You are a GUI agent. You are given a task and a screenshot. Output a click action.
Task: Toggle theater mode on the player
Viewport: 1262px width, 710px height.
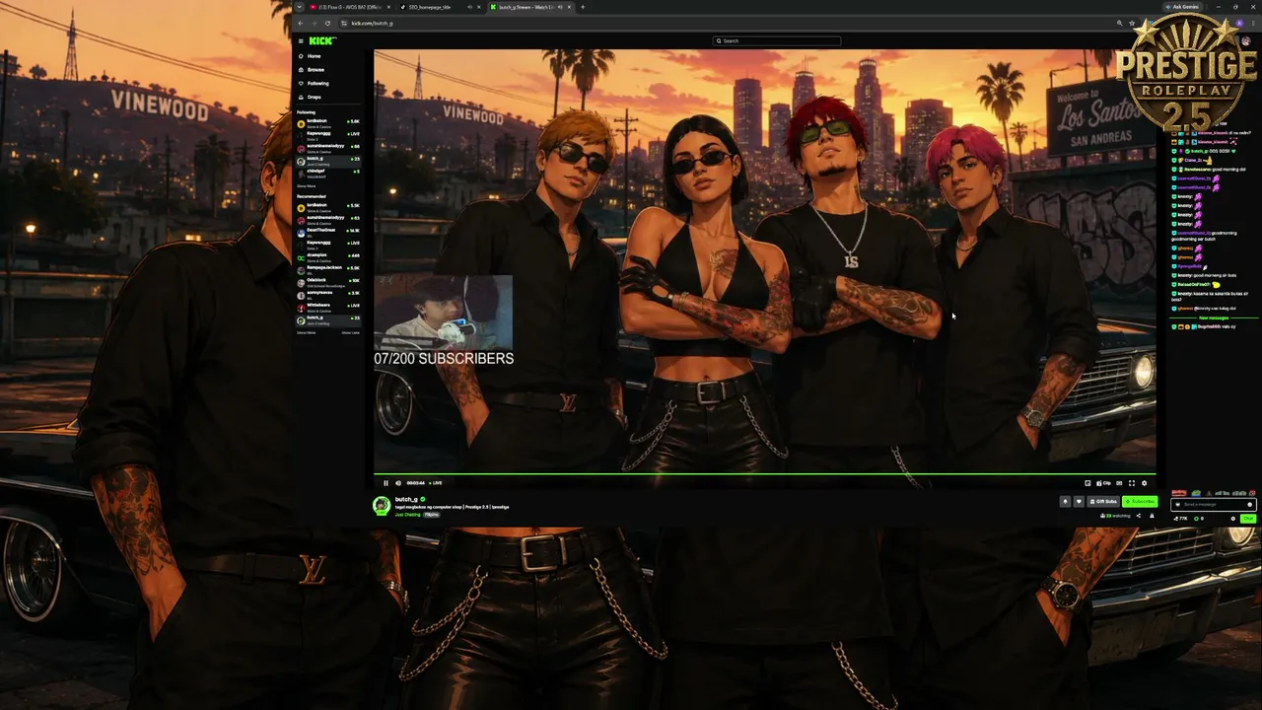tap(1119, 483)
